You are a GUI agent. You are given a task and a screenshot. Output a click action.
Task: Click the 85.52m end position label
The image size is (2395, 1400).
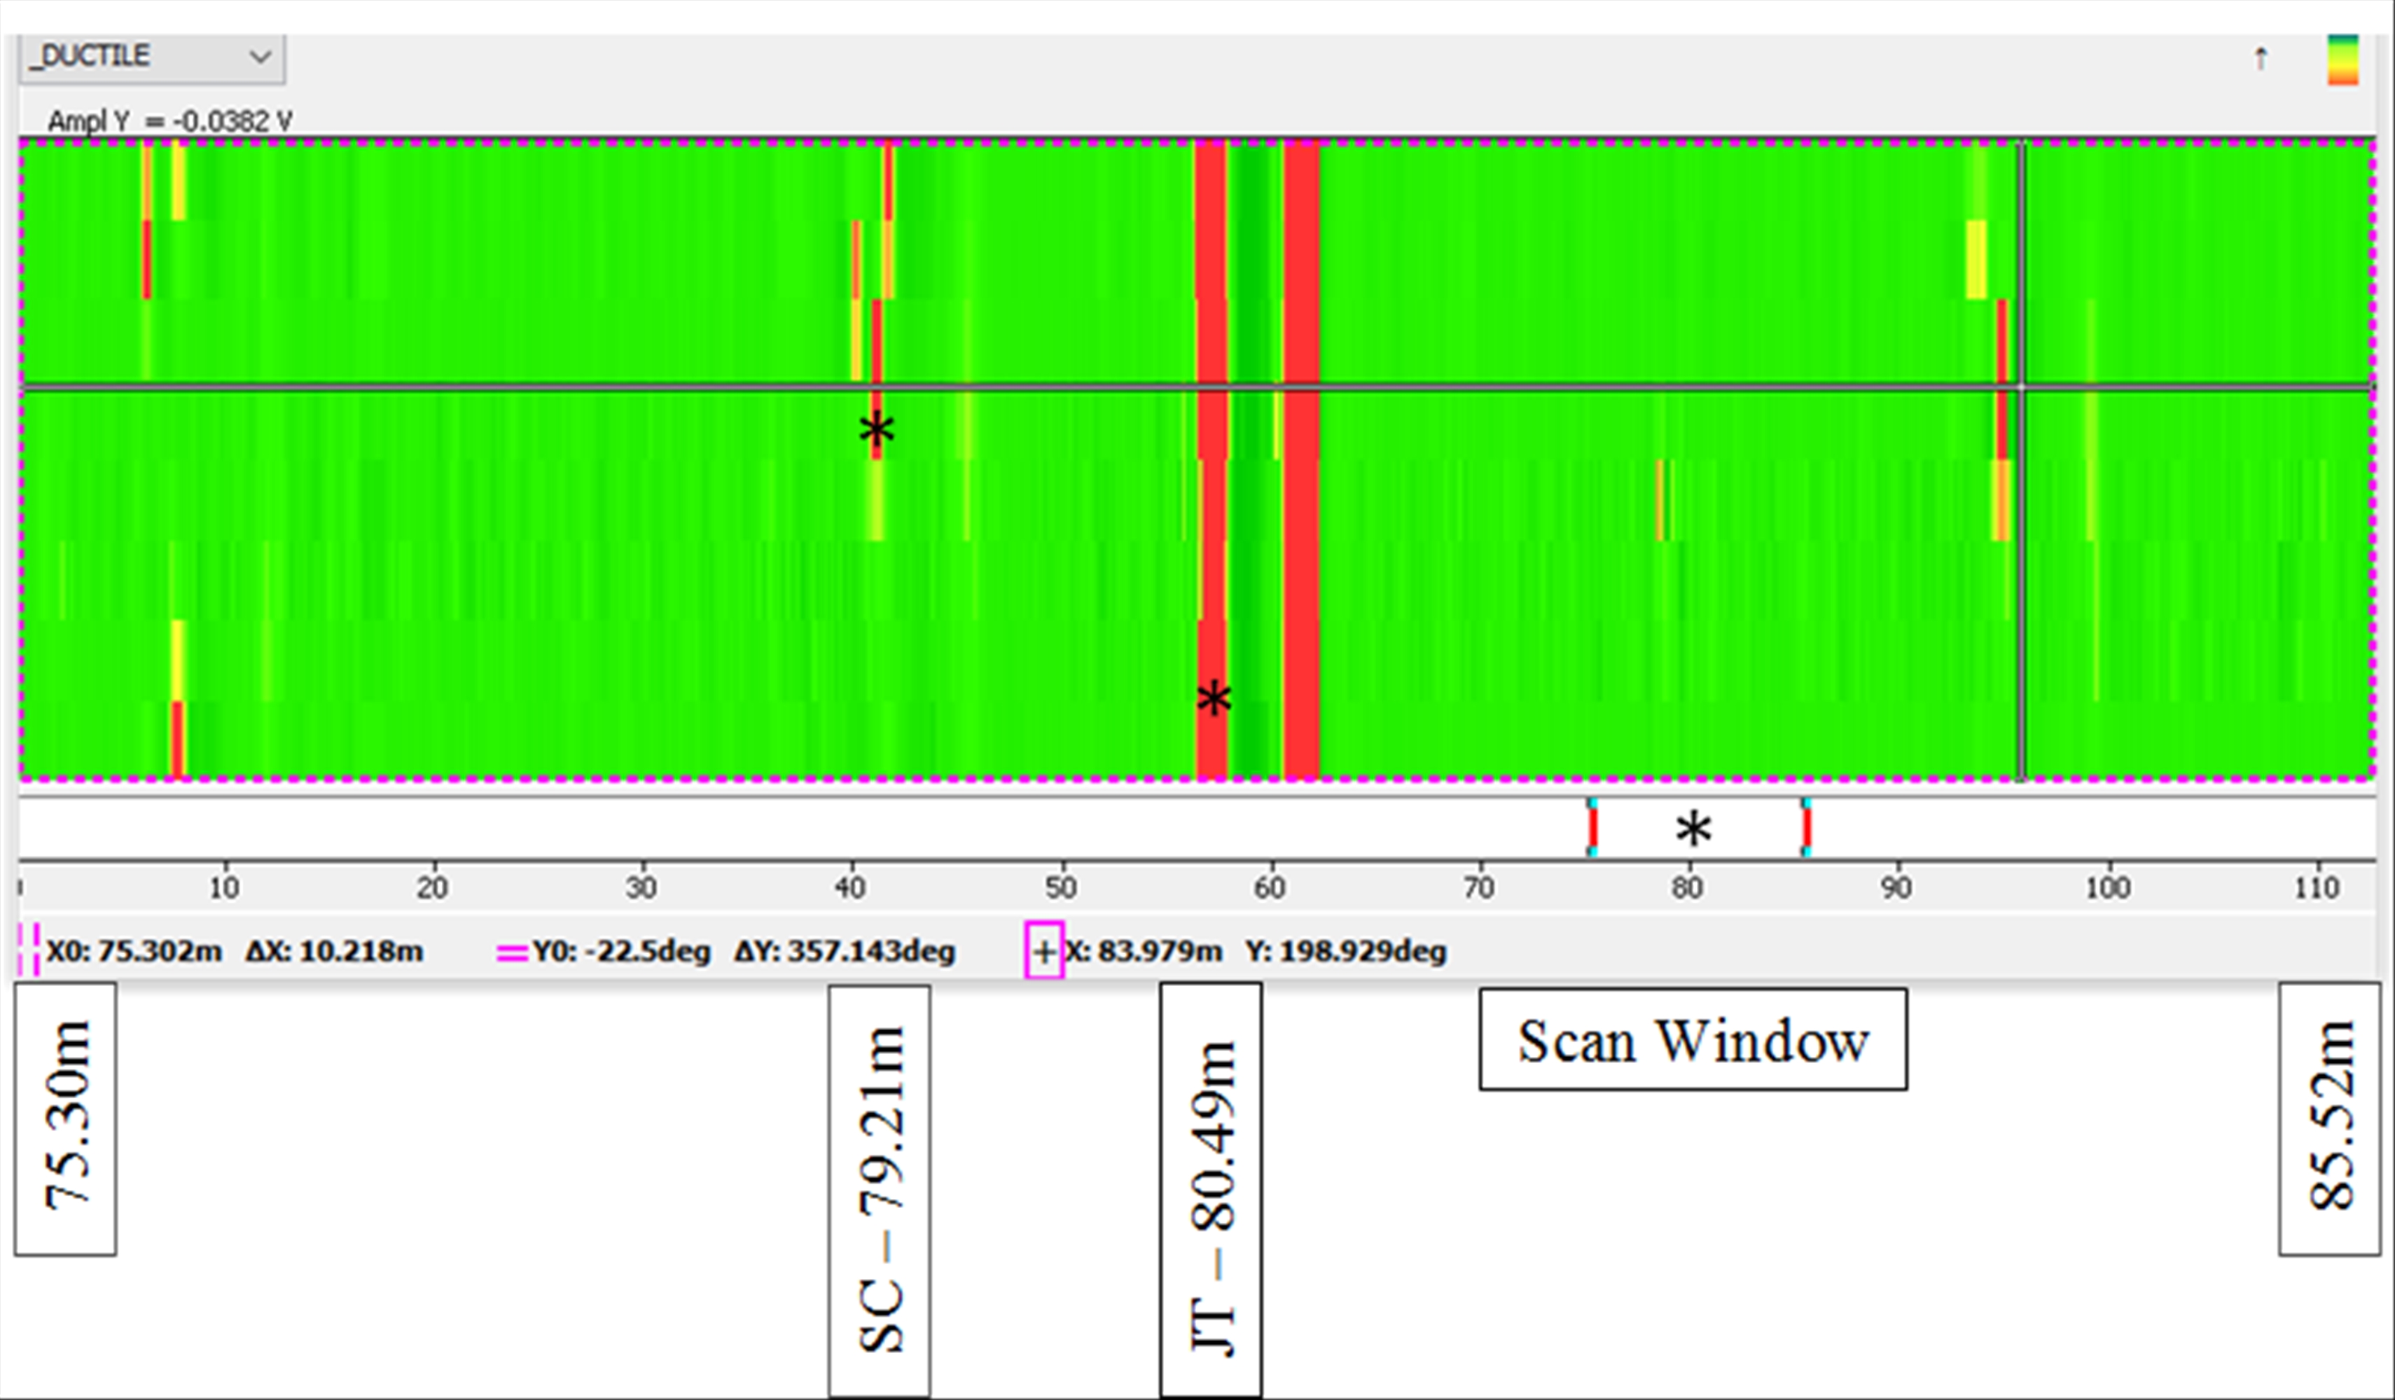pyautogui.click(x=2329, y=1118)
